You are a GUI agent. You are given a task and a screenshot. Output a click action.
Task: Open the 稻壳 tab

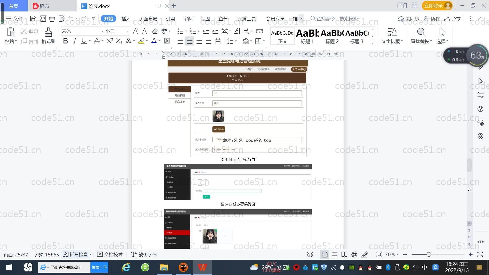[x=52, y=6]
